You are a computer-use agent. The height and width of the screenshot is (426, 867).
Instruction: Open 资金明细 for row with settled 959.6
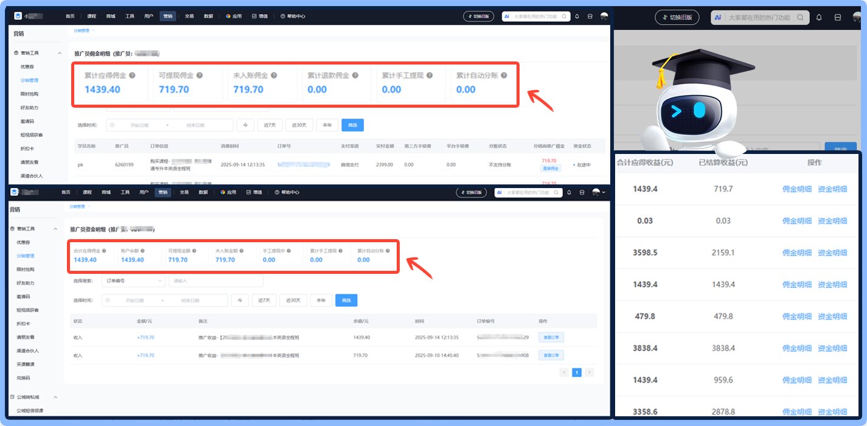click(832, 380)
